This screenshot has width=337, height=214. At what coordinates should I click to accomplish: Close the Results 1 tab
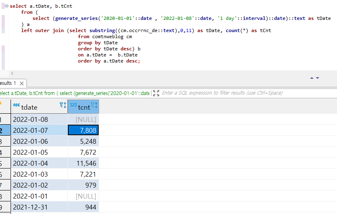pos(22,83)
